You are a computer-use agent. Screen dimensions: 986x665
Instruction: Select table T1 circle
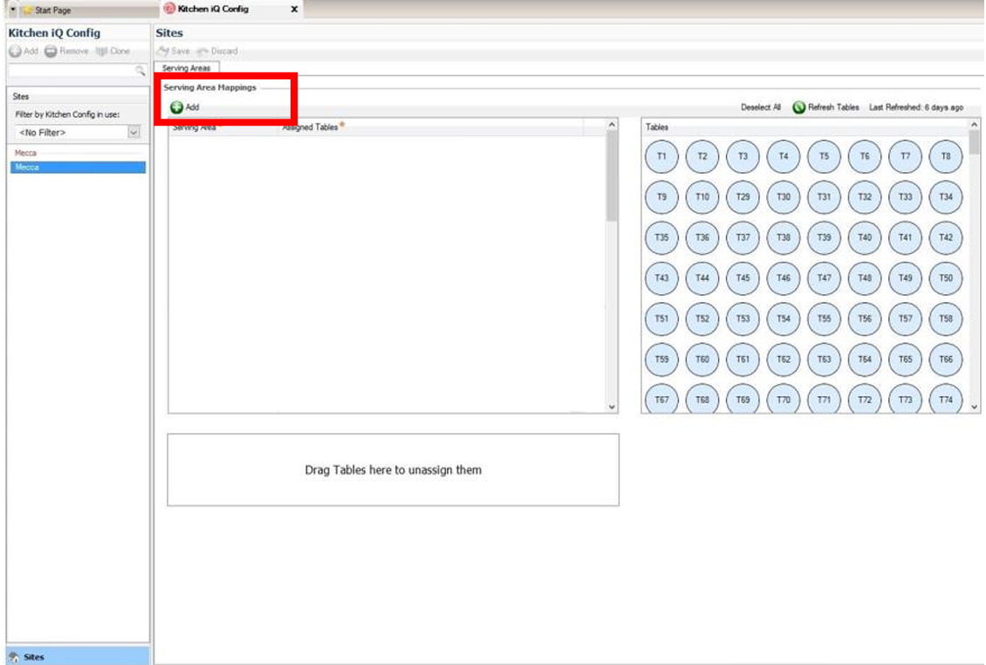661,156
